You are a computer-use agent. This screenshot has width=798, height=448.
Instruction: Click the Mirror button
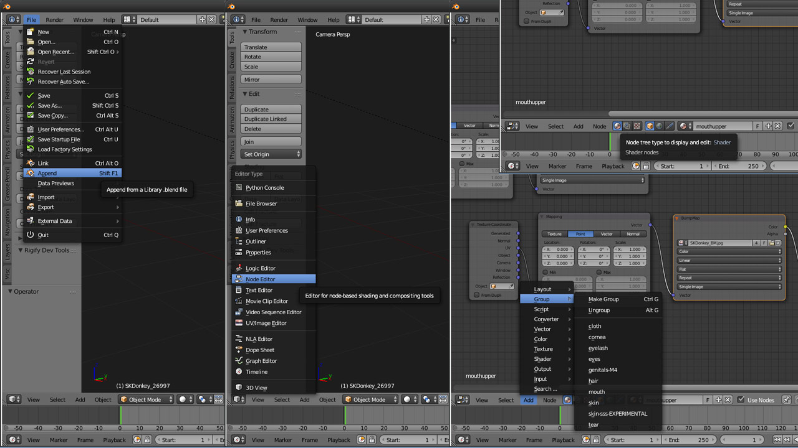[271, 79]
